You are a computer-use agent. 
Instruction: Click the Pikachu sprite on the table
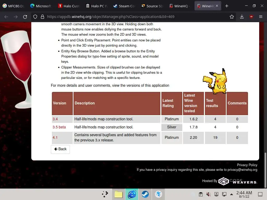(x=215, y=81)
